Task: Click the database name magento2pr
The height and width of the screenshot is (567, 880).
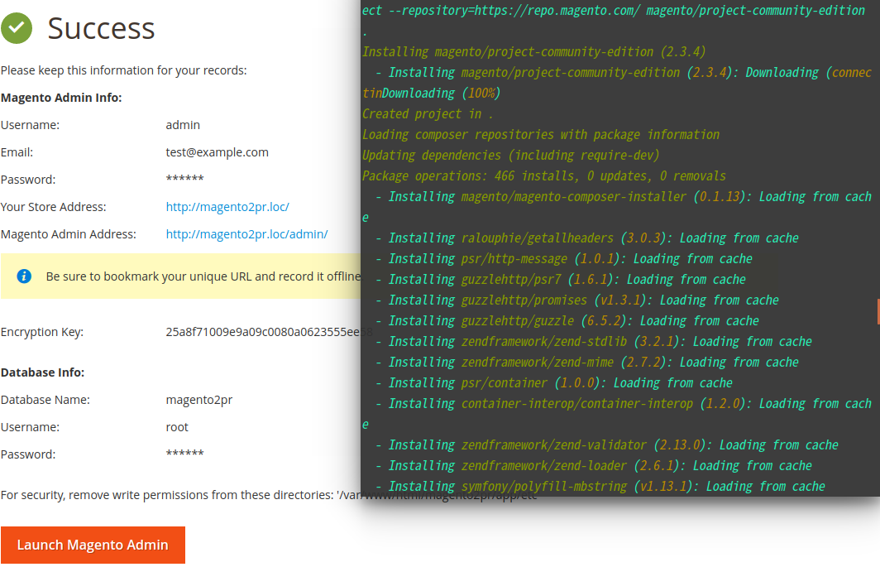Action: pyautogui.click(x=199, y=400)
